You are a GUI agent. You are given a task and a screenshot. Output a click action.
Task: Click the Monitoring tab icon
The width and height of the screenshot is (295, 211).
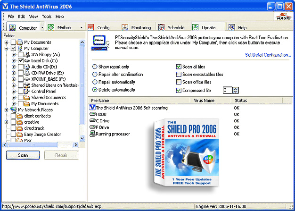click(125, 27)
